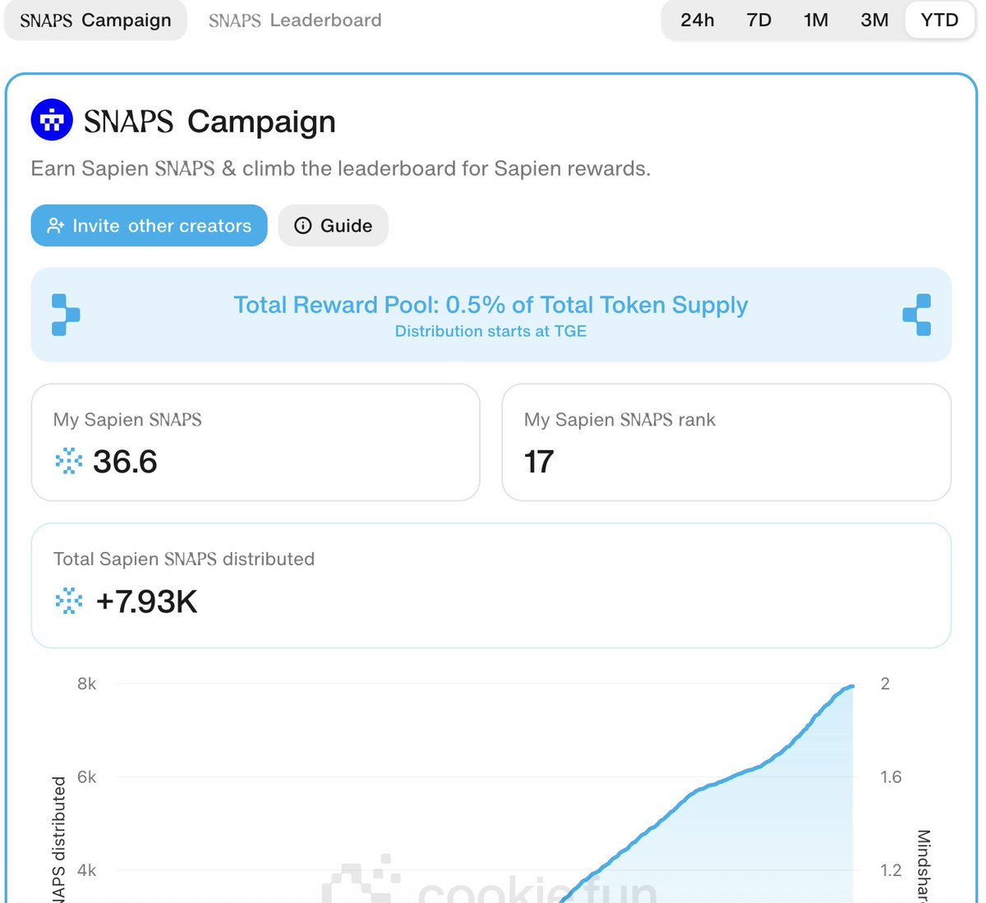The height and width of the screenshot is (903, 986).
Task: Select the 1M time range
Action: pos(816,21)
